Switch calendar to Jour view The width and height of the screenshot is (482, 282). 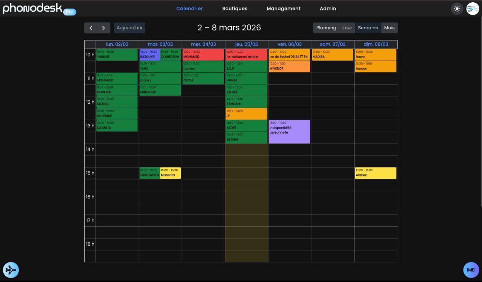(347, 27)
